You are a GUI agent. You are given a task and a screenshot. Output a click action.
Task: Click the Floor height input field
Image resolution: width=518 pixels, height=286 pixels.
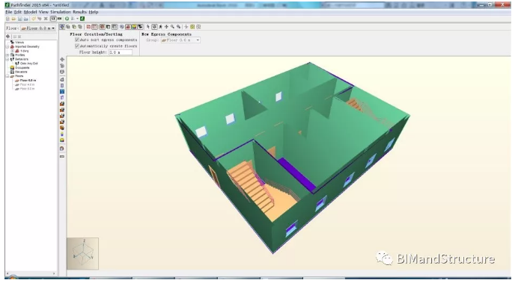[x=121, y=52]
